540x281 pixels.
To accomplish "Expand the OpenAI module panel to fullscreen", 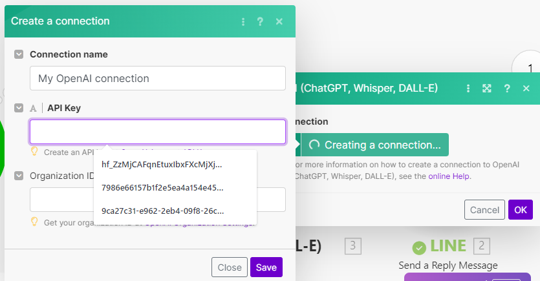I will coord(486,88).
